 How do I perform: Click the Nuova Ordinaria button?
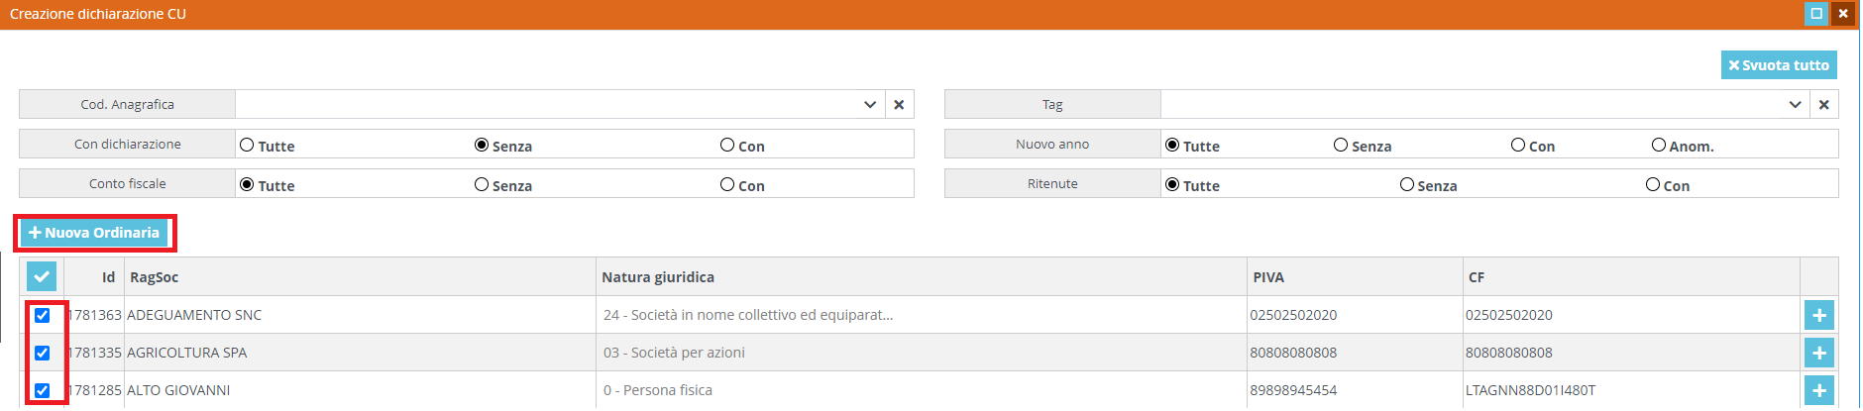click(94, 233)
